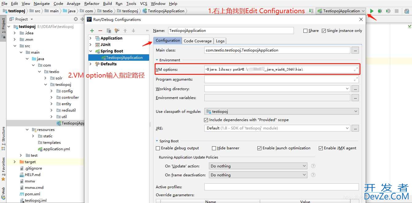This screenshot has width=412, height=203.
Task: Browse Main class with ellipsis button
Action: 355,50
